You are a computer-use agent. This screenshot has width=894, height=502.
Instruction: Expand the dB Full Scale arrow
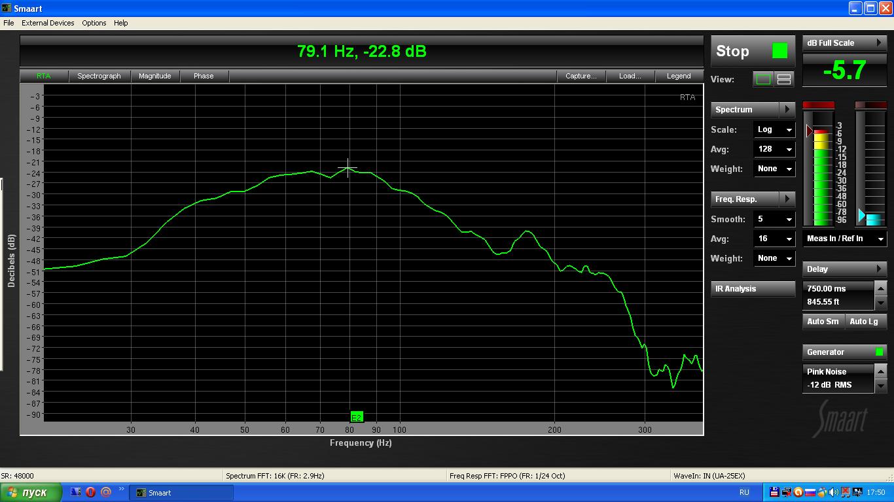[879, 42]
